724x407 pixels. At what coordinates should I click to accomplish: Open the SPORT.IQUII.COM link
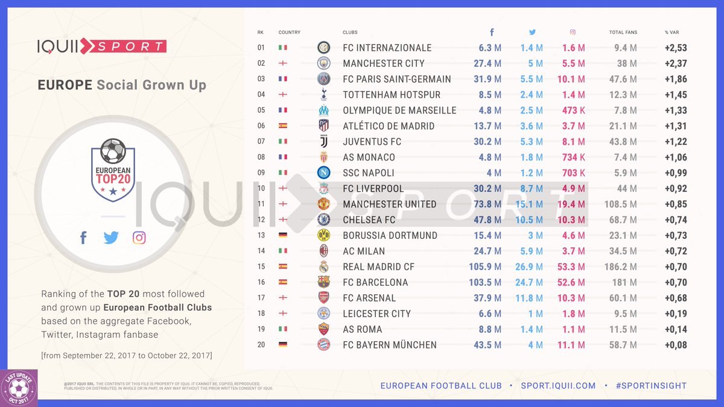click(x=558, y=386)
